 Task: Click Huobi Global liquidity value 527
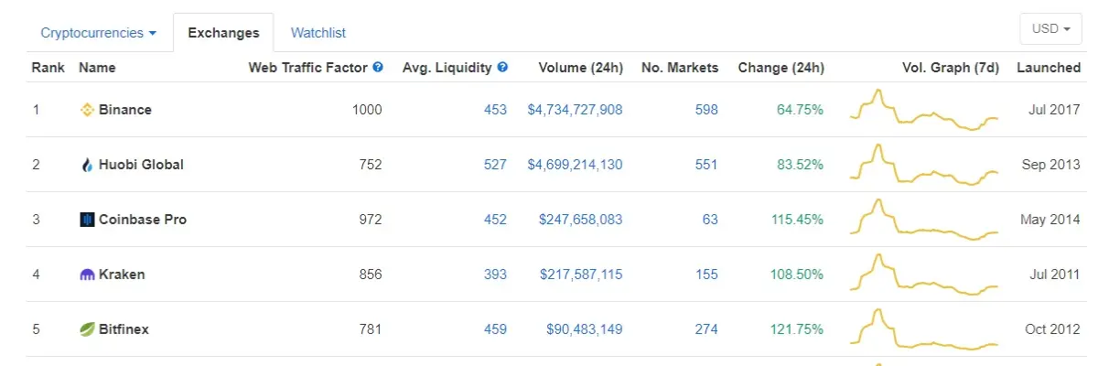495,165
